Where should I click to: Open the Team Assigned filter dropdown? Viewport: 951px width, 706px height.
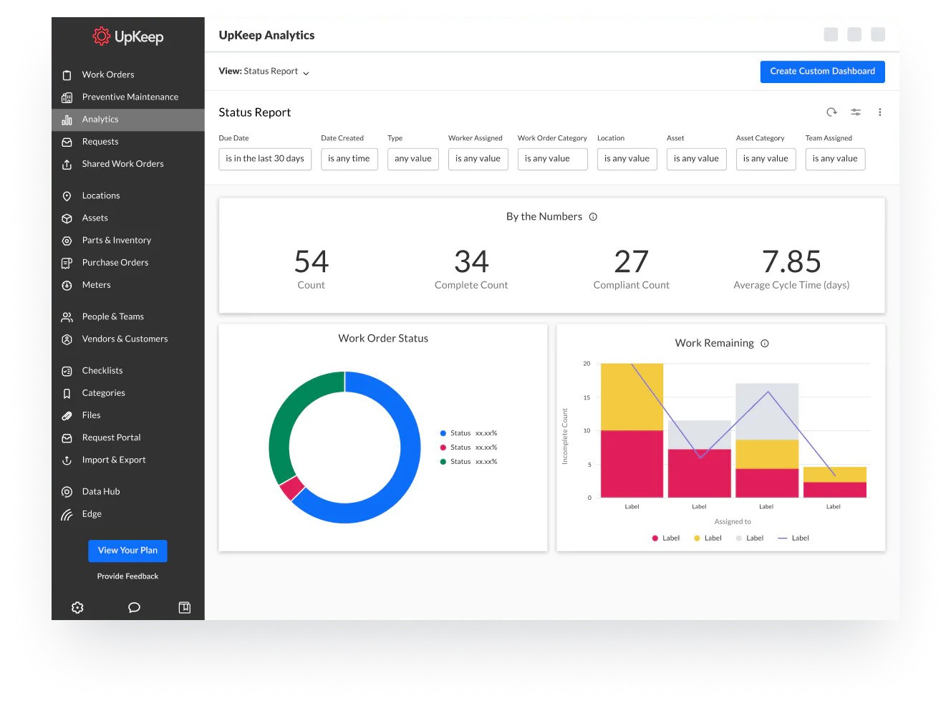coord(834,159)
